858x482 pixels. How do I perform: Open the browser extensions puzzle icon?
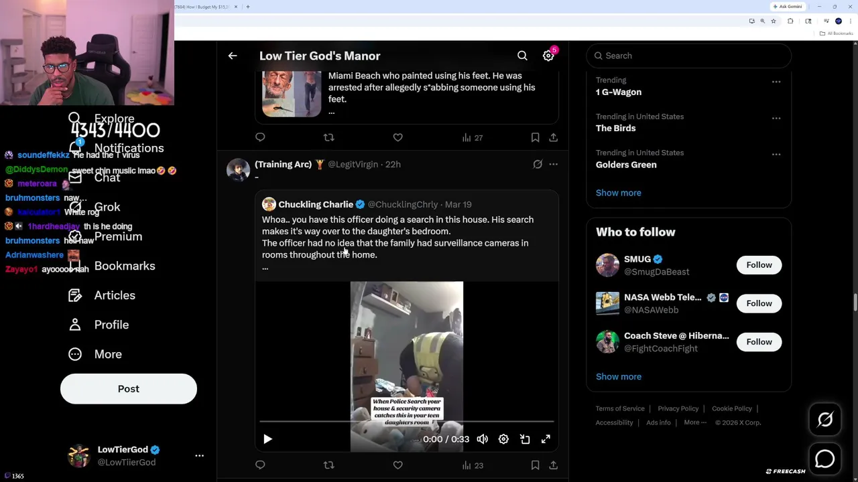coord(790,21)
